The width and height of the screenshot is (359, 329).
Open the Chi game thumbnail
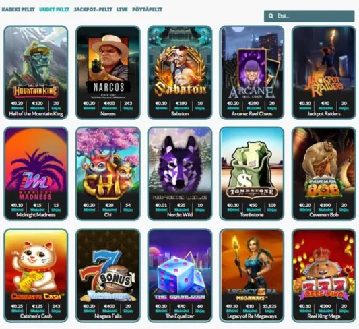(108, 174)
